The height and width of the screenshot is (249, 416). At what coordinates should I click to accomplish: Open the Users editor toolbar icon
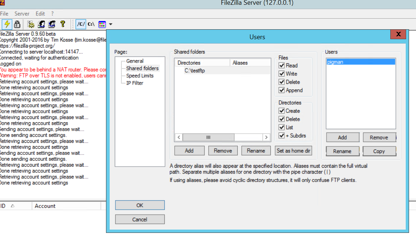[x=41, y=24]
